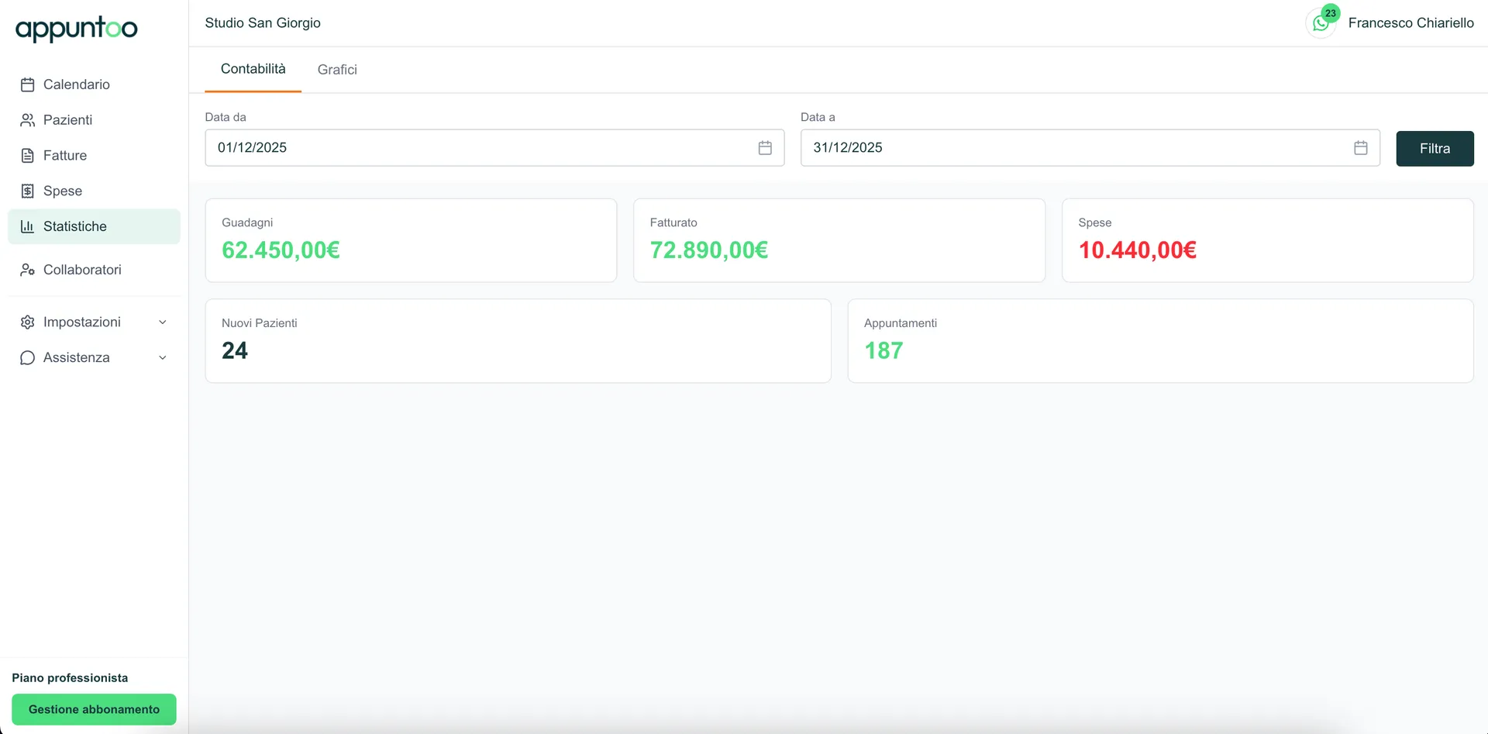Expand the Impostazioni menu

(x=162, y=322)
